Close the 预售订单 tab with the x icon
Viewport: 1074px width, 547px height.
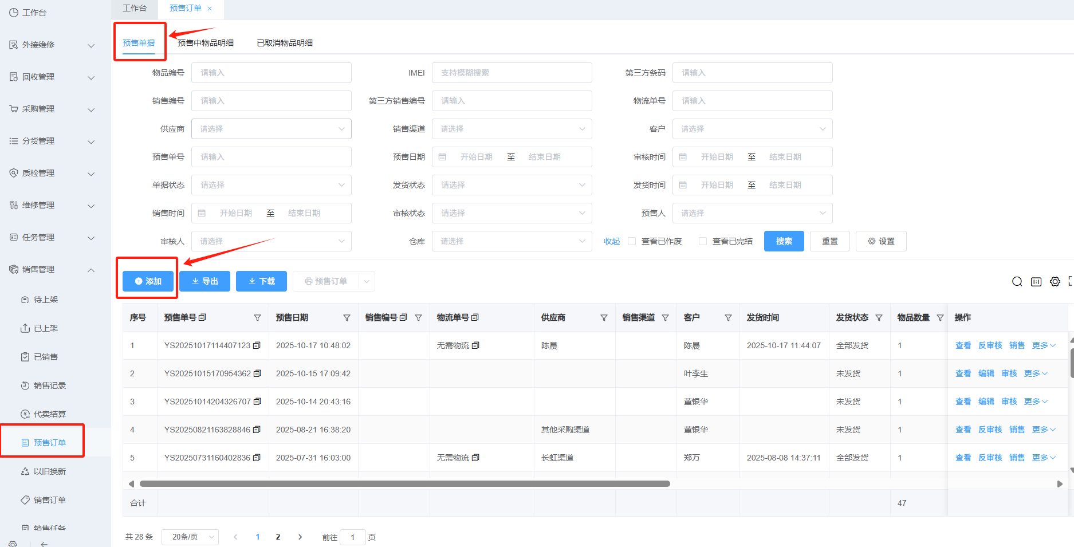(210, 8)
